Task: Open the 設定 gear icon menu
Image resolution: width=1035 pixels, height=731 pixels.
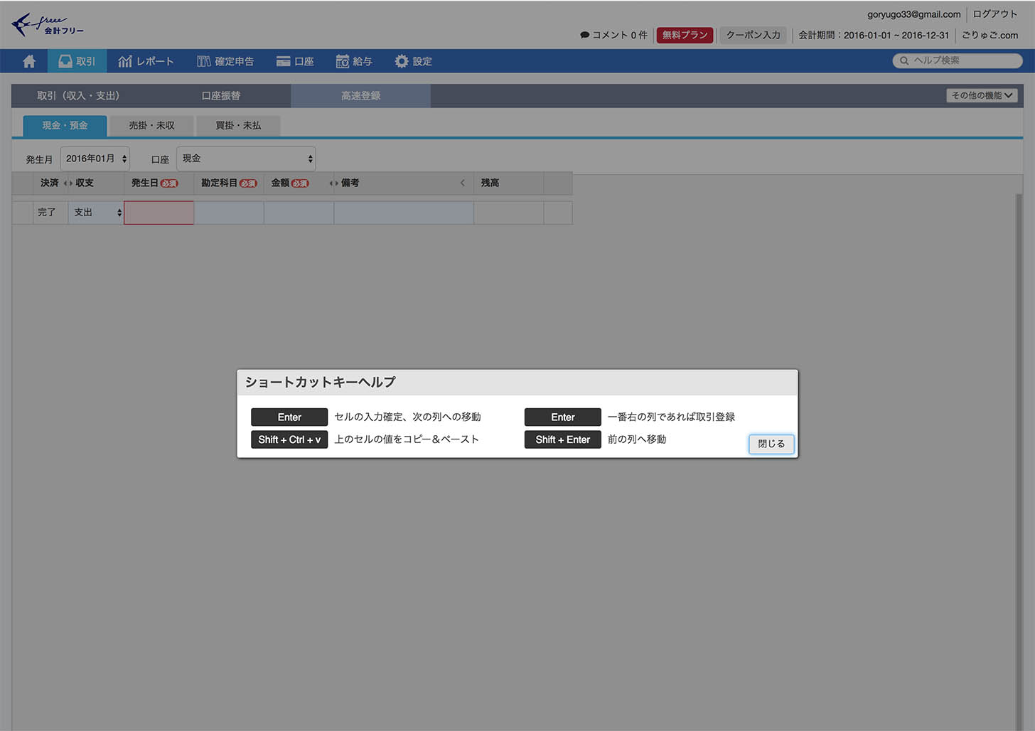Action: (413, 61)
